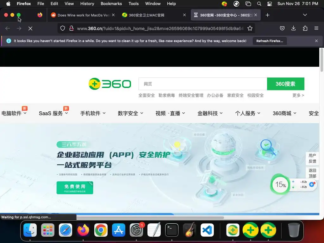Viewport: 324px width, 243px height.
Task: Click 返回顶部 side button
Action: pyautogui.click(x=312, y=173)
